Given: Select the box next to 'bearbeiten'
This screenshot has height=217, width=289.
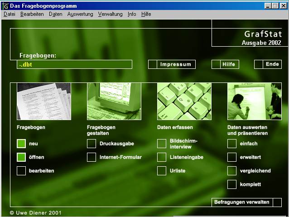Looking at the screenshot, I should click(x=21, y=171).
